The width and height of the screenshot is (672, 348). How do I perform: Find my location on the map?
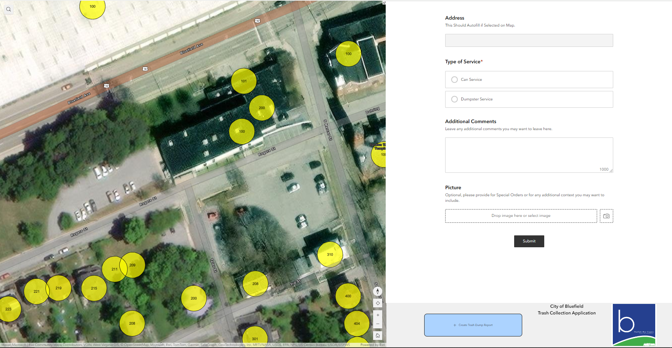(378, 303)
